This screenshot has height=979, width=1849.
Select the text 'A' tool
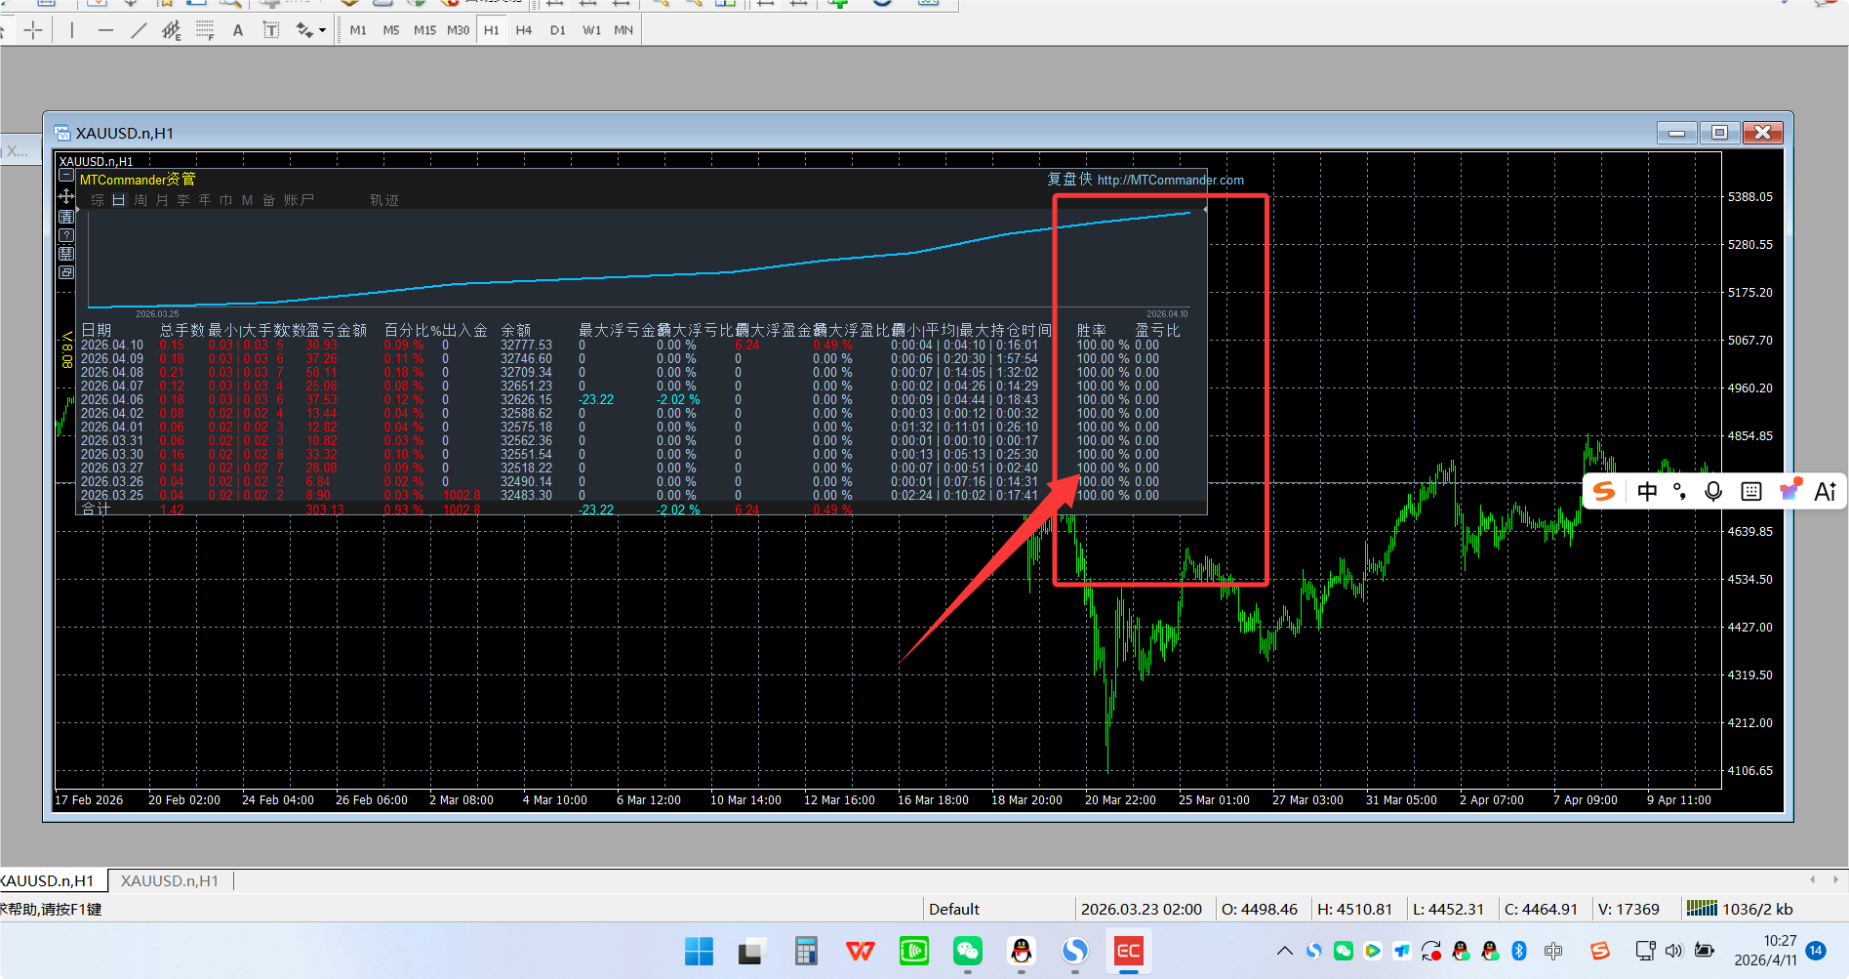tap(238, 30)
